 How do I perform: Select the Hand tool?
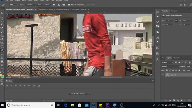tap(2, 61)
